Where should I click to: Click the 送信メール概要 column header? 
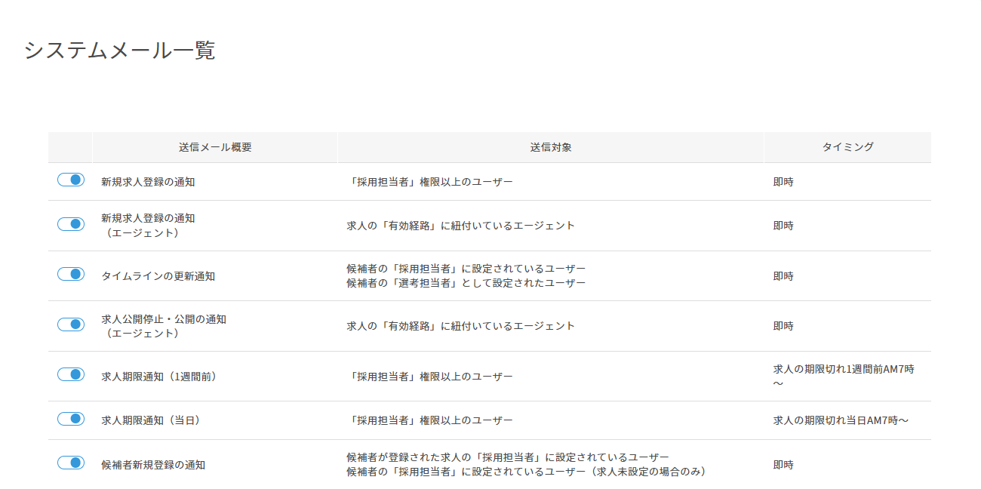215,147
